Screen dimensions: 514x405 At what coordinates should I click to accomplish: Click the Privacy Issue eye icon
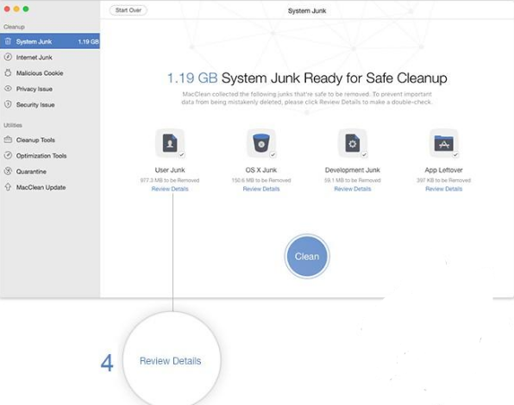click(8, 89)
